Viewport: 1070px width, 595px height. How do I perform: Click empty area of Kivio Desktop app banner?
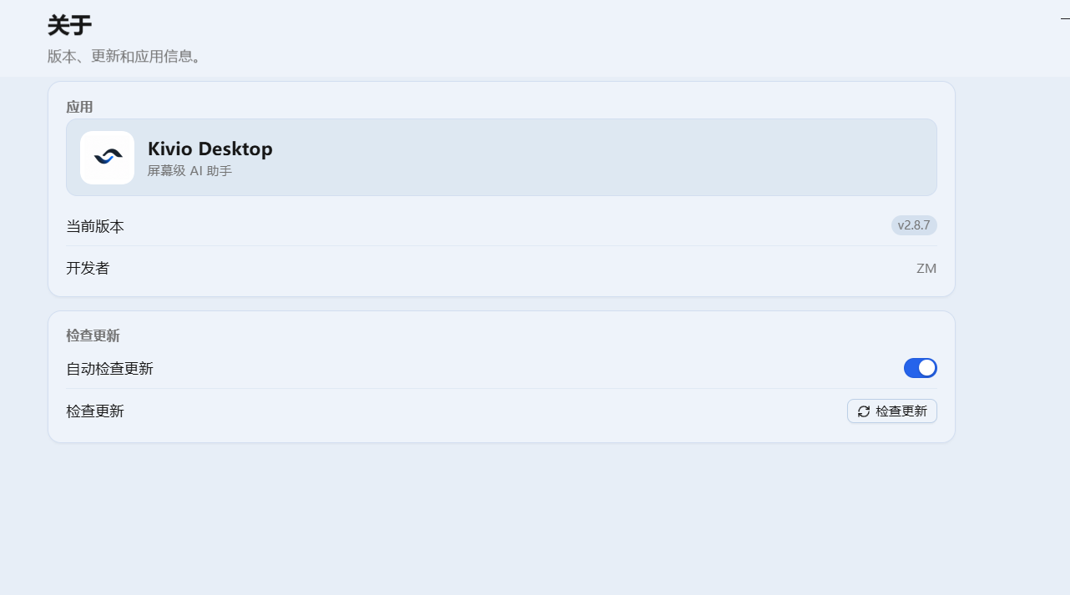[584, 157]
